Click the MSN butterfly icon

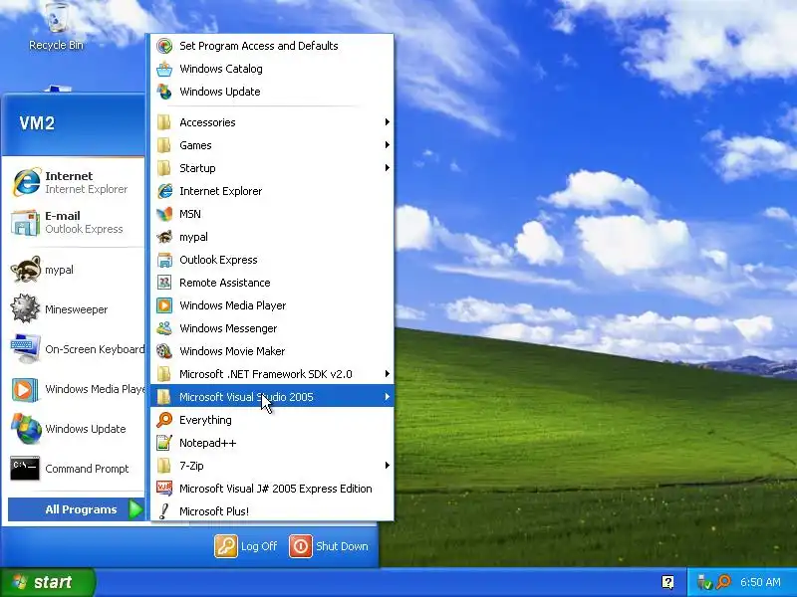click(164, 214)
